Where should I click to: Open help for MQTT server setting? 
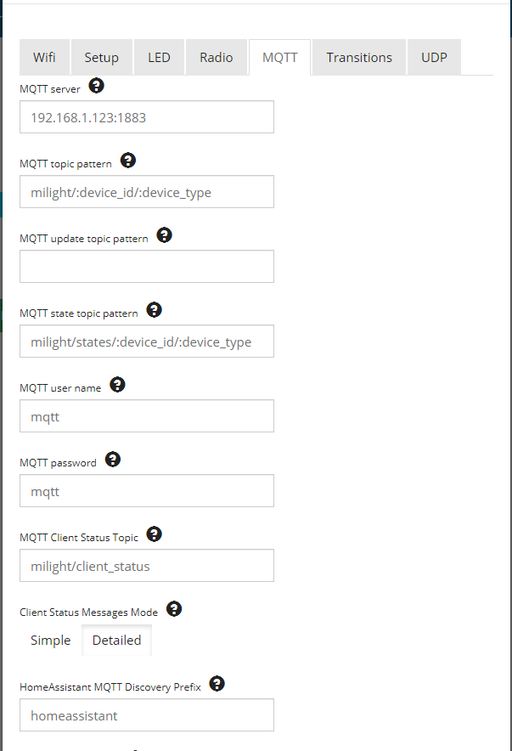click(96, 85)
